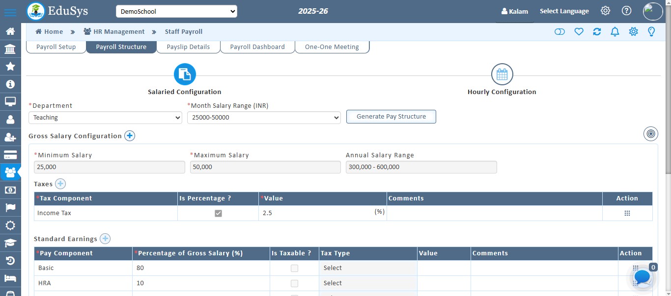Click the Generate Pay Structure button
Image resolution: width=671 pixels, height=296 pixels.
click(x=391, y=117)
